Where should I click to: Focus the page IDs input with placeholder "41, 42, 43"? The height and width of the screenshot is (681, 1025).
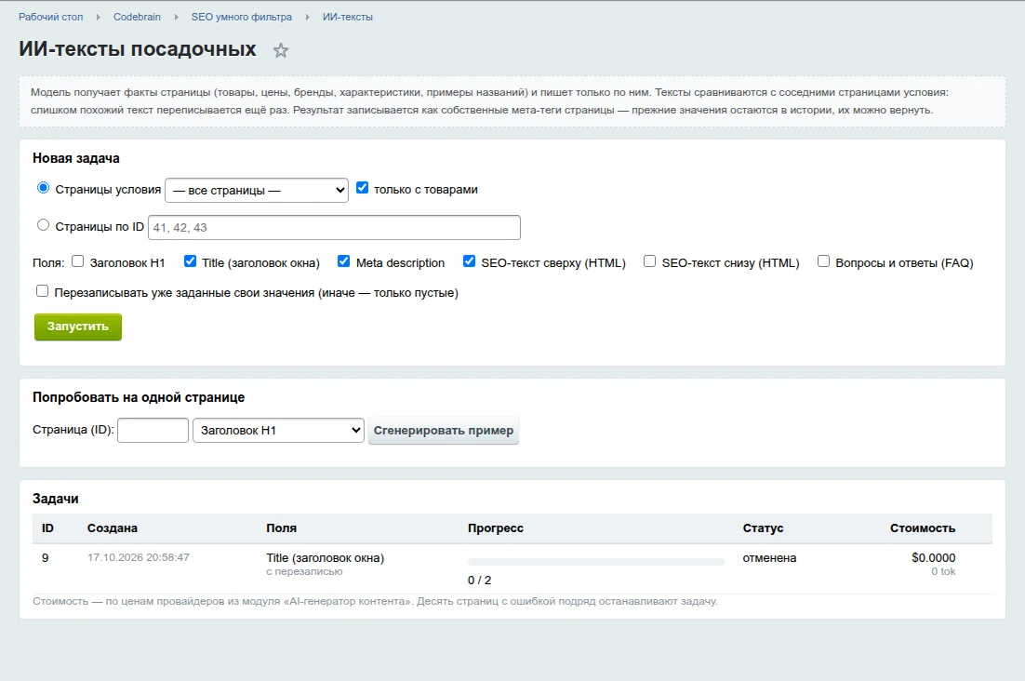[335, 227]
